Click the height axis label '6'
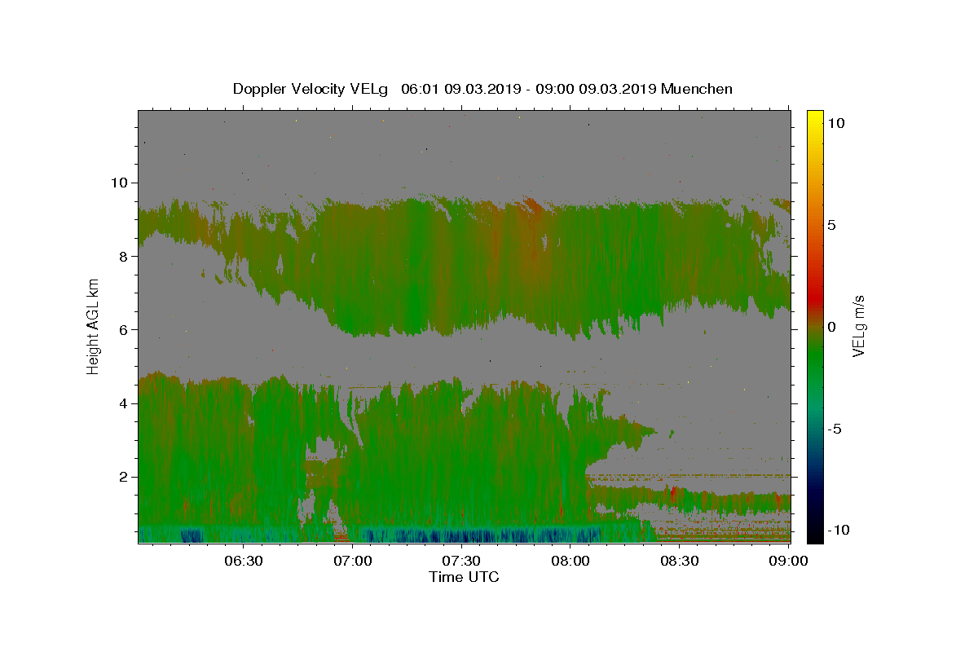Screen dimensions: 978x652 [x=126, y=329]
